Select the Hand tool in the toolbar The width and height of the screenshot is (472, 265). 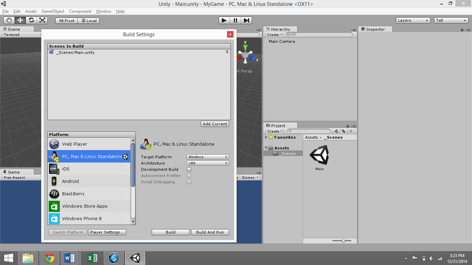click(9, 20)
